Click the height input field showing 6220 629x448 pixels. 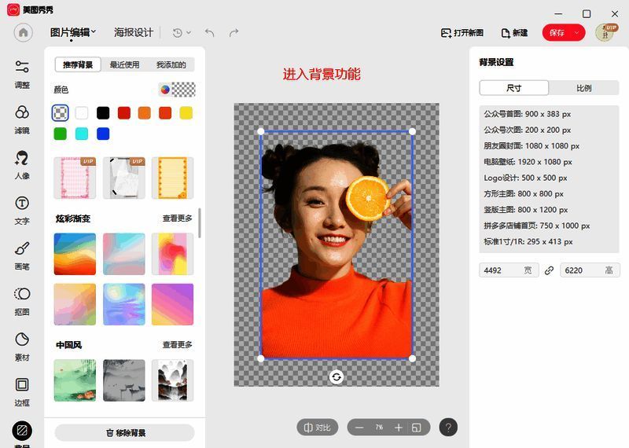[590, 270]
